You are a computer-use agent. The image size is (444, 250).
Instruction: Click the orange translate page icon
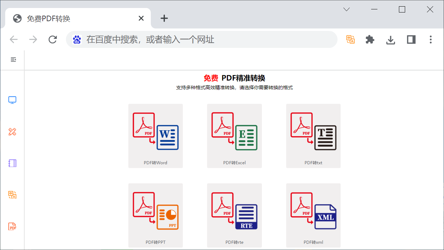tap(350, 39)
